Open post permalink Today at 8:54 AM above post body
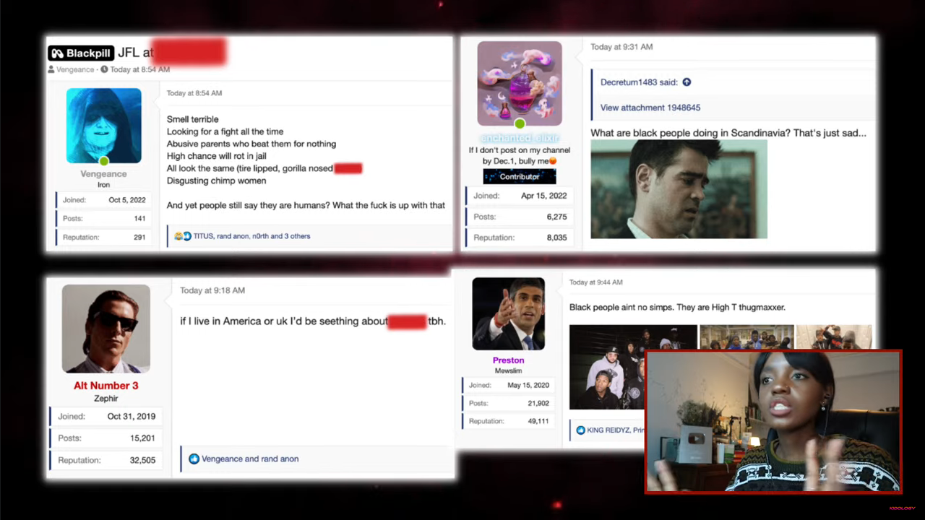 pos(194,93)
